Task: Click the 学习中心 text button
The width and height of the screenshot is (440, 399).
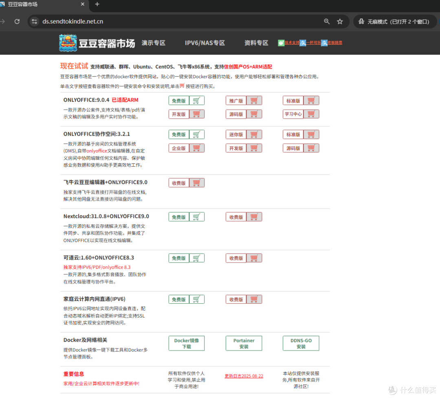Action: click(293, 114)
